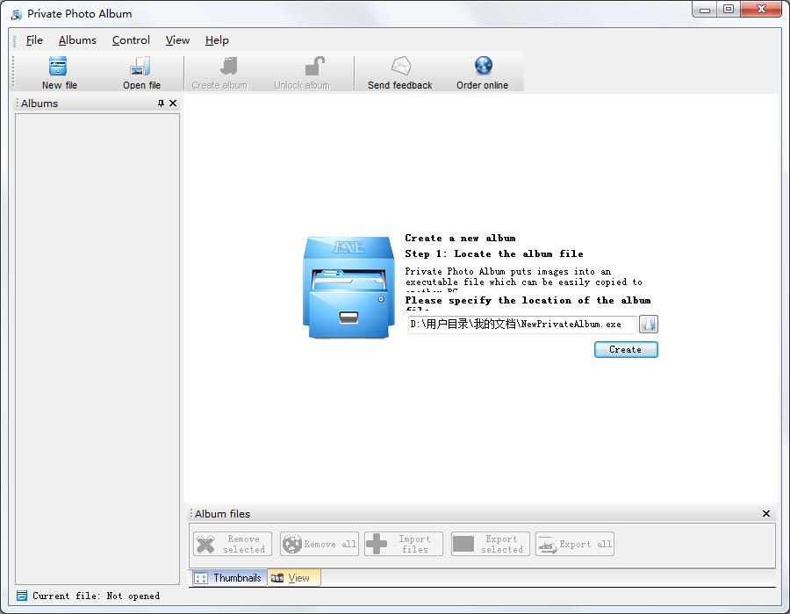Click the Order online globe icon

pos(483,66)
